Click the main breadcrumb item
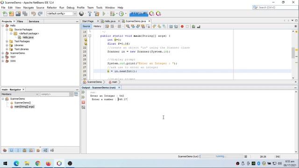299x168 pixels. coord(114,82)
